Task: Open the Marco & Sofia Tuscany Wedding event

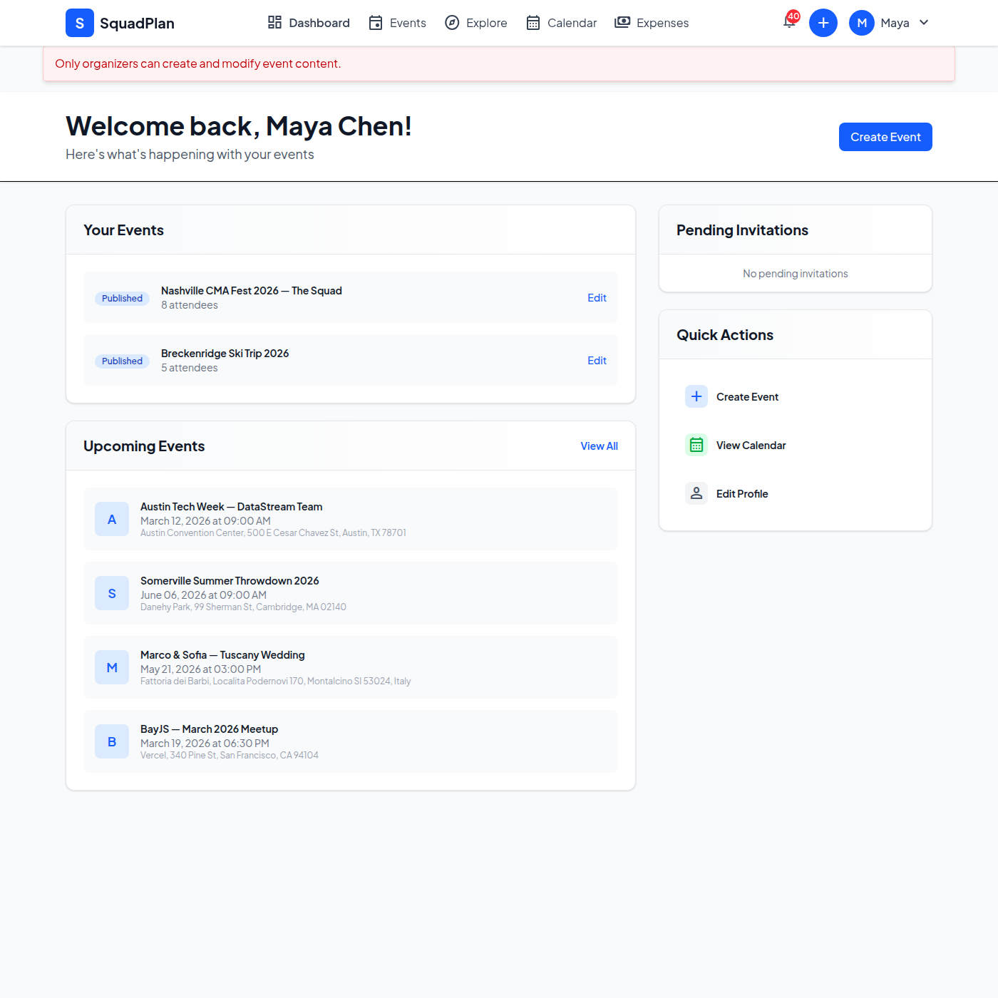Action: click(x=222, y=655)
